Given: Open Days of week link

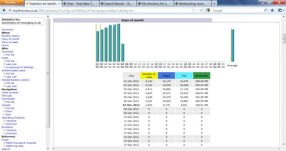Looking at the screenshot, I should [10, 42].
